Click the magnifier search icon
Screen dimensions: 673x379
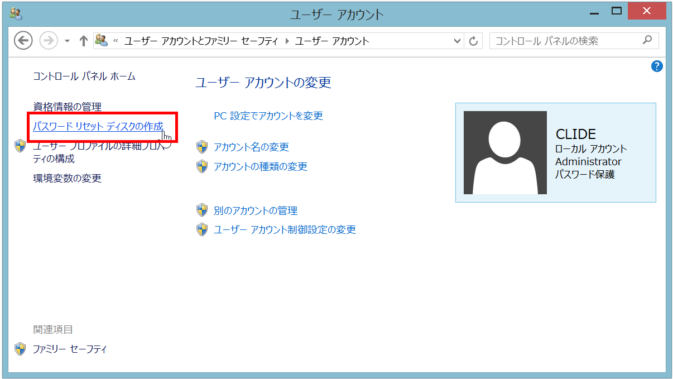tap(647, 40)
